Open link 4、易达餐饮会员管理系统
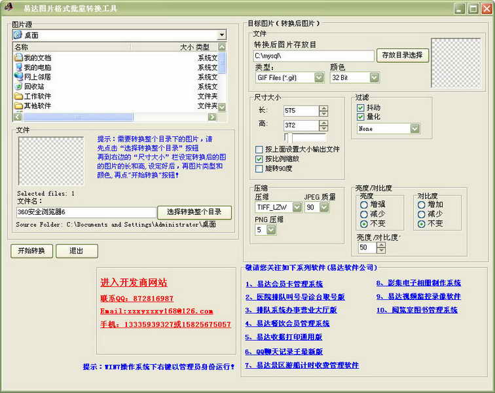 click(x=287, y=324)
